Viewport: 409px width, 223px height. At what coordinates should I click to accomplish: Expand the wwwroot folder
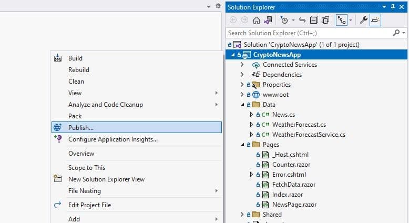coord(242,95)
